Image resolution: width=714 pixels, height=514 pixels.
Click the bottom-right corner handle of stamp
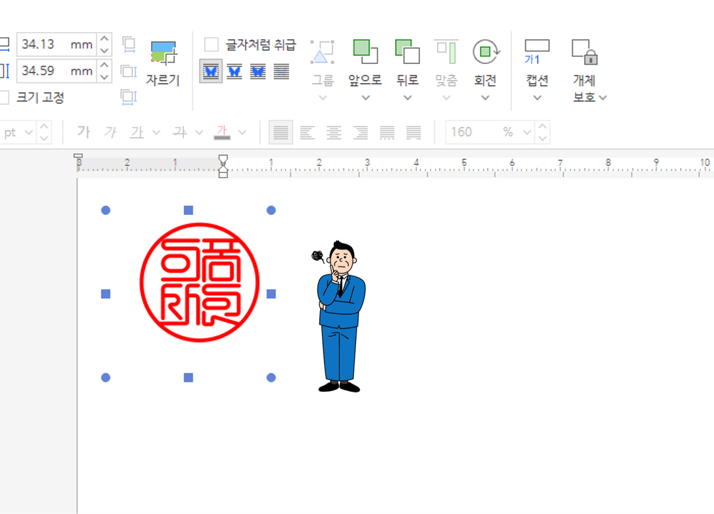click(271, 377)
